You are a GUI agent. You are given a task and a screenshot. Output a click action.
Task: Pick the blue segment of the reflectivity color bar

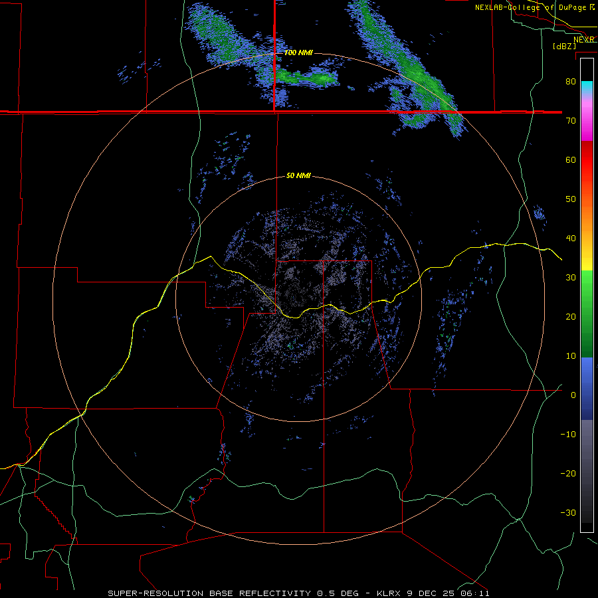587,389
